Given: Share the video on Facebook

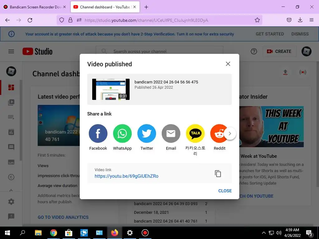Looking at the screenshot, I should point(98,134).
